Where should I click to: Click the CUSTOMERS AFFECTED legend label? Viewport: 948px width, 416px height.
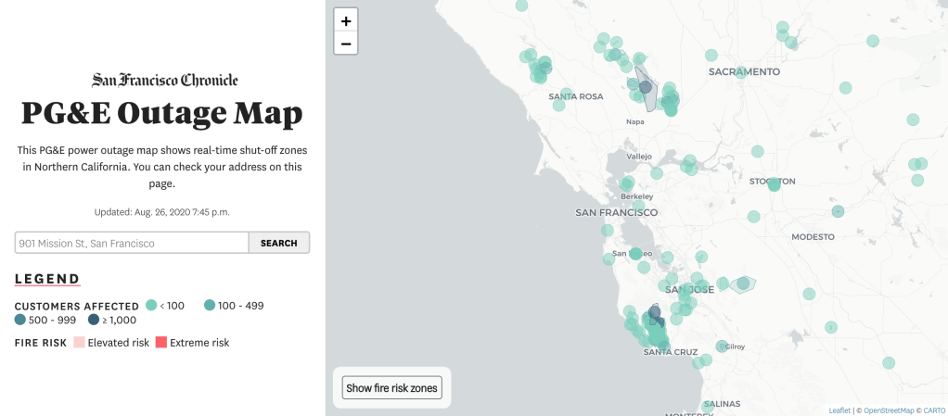(x=77, y=306)
